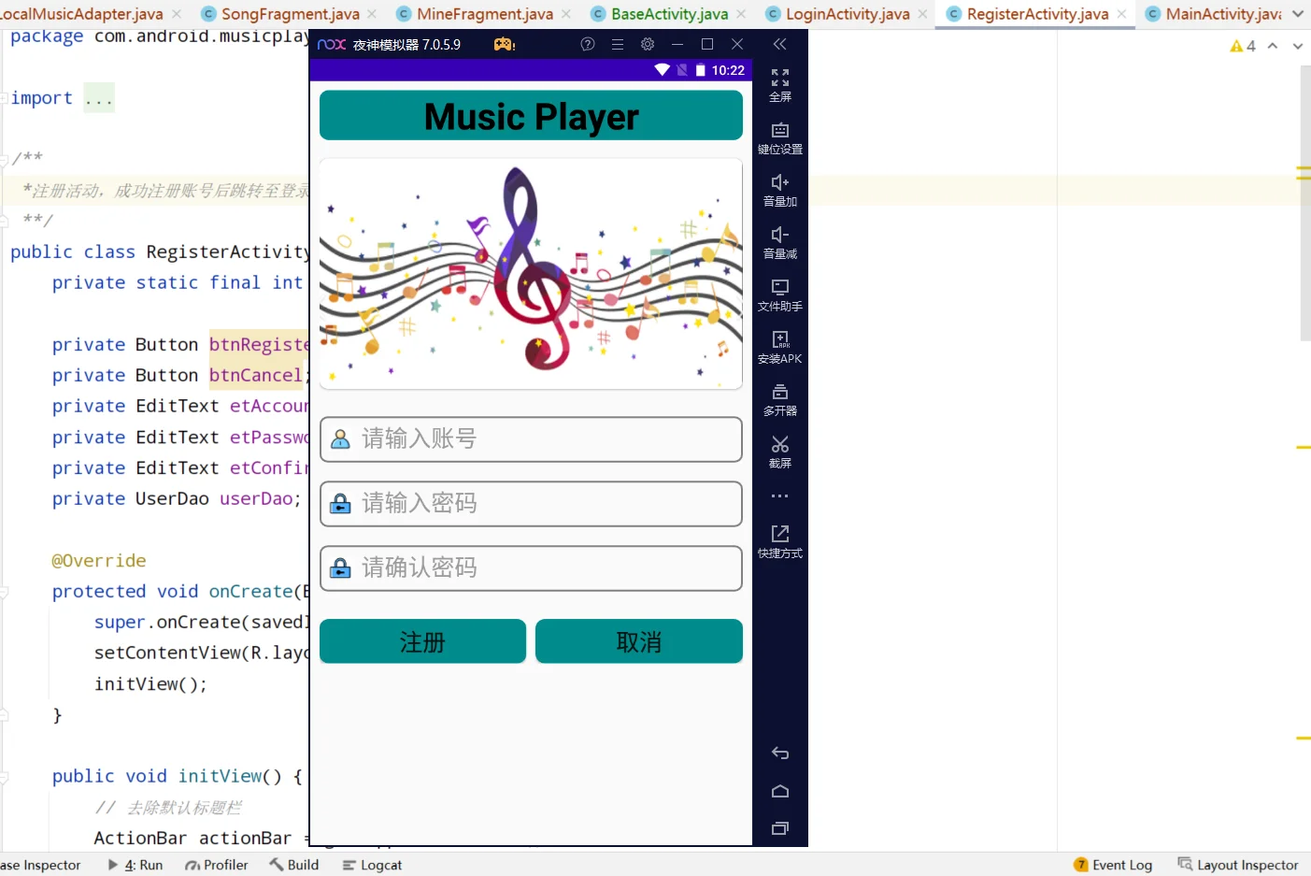Take a screenshot with 截屏 scissors
This screenshot has height=876, width=1311.
pos(780,452)
